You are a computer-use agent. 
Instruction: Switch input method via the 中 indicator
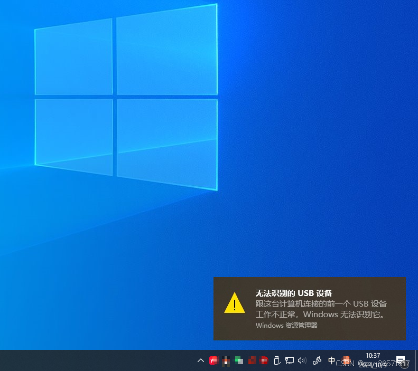[331, 360]
